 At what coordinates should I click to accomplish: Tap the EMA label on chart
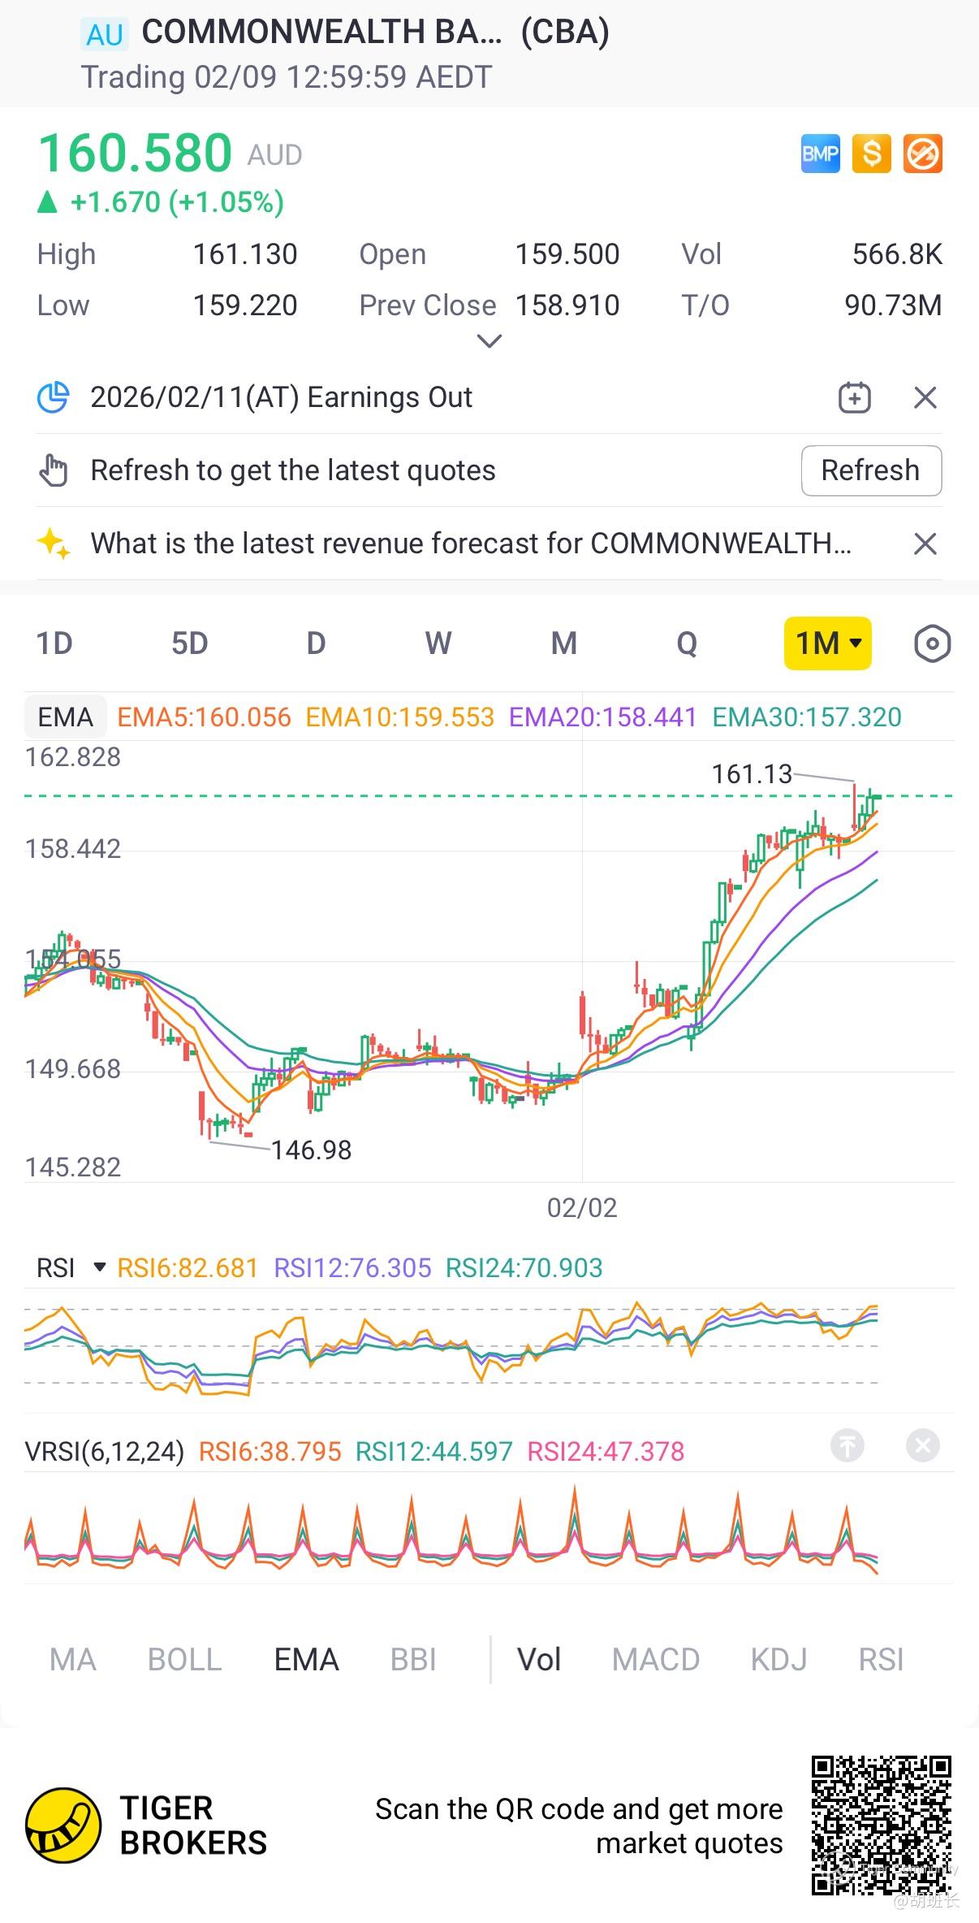pyautogui.click(x=66, y=717)
